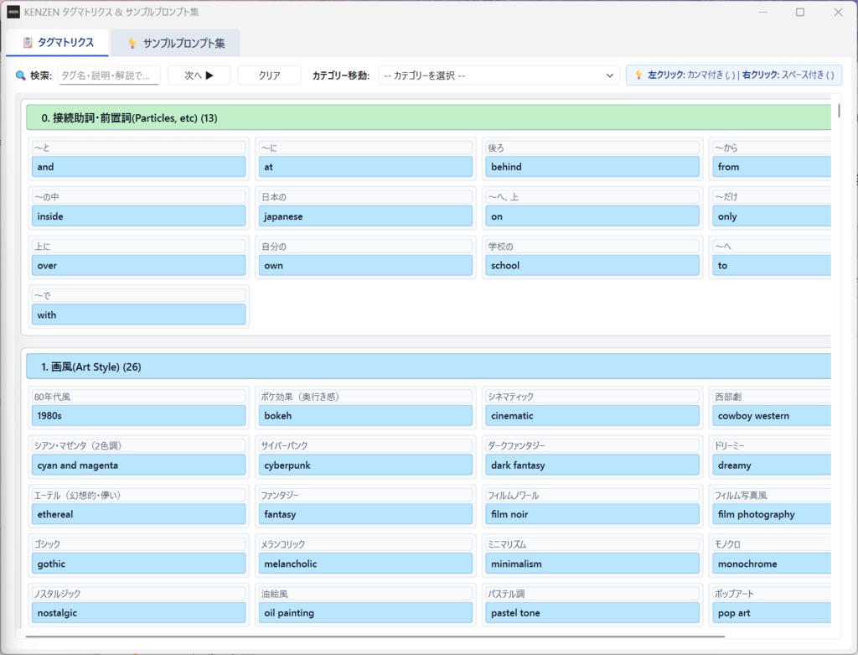Add the 'only' tag
Screen dimensions: 858x655
772,216
